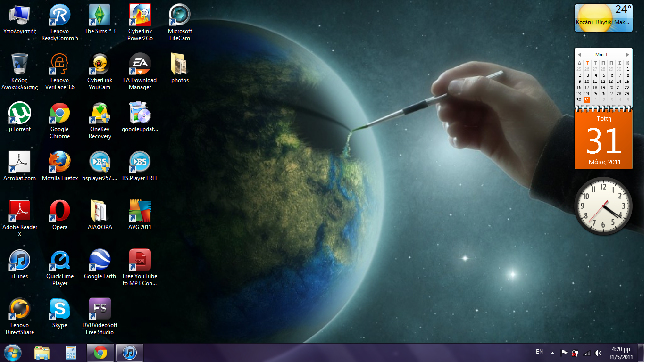Click the Show desktop button
This screenshot has width=651, height=362.
(641, 353)
